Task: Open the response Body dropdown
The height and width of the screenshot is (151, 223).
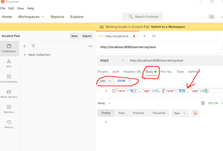Action: point(104,103)
